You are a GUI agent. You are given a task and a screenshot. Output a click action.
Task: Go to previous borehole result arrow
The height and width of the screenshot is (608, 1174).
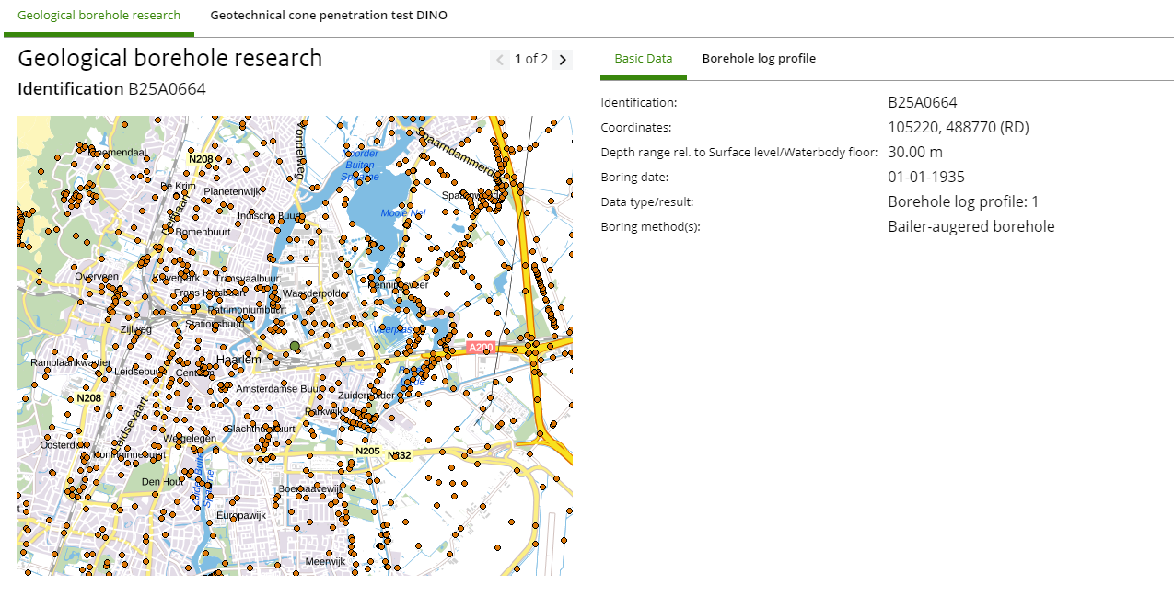click(500, 60)
